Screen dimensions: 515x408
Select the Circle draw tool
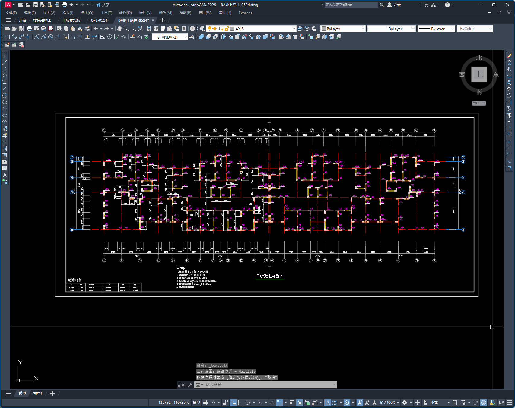[x=5, y=95]
